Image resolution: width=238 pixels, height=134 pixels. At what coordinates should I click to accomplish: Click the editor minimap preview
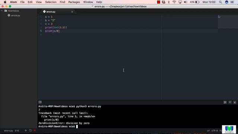click(x=228, y=22)
